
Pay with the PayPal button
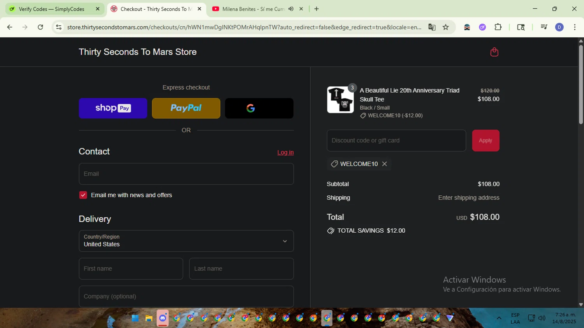[x=186, y=108]
